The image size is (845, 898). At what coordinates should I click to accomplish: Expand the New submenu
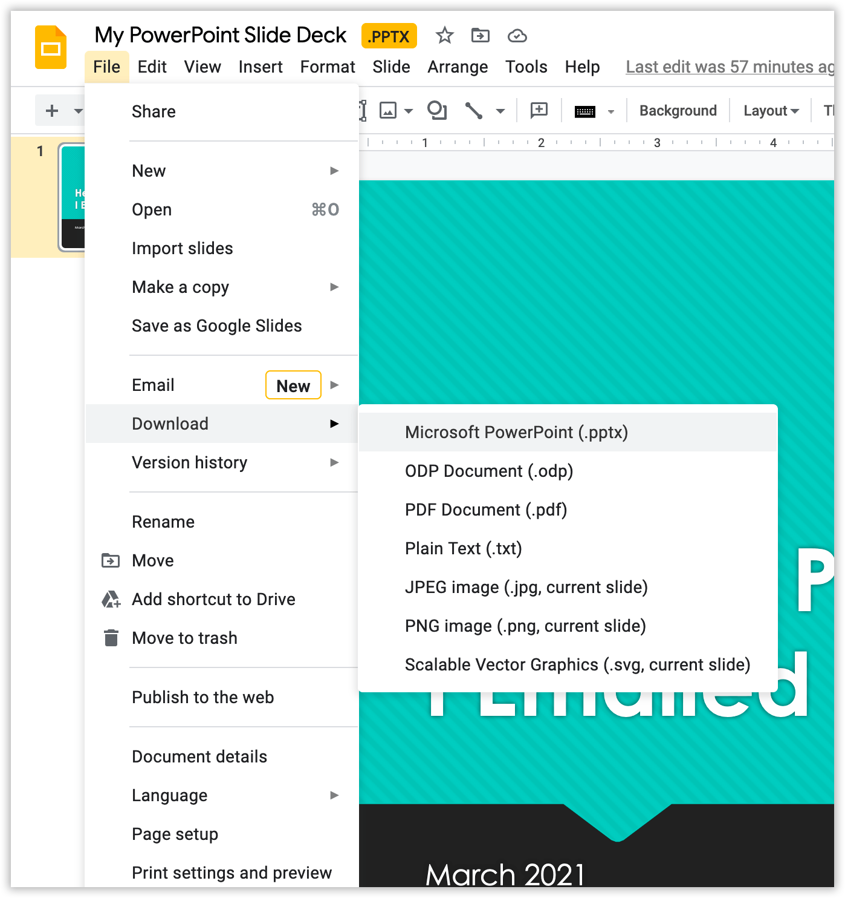(x=222, y=171)
